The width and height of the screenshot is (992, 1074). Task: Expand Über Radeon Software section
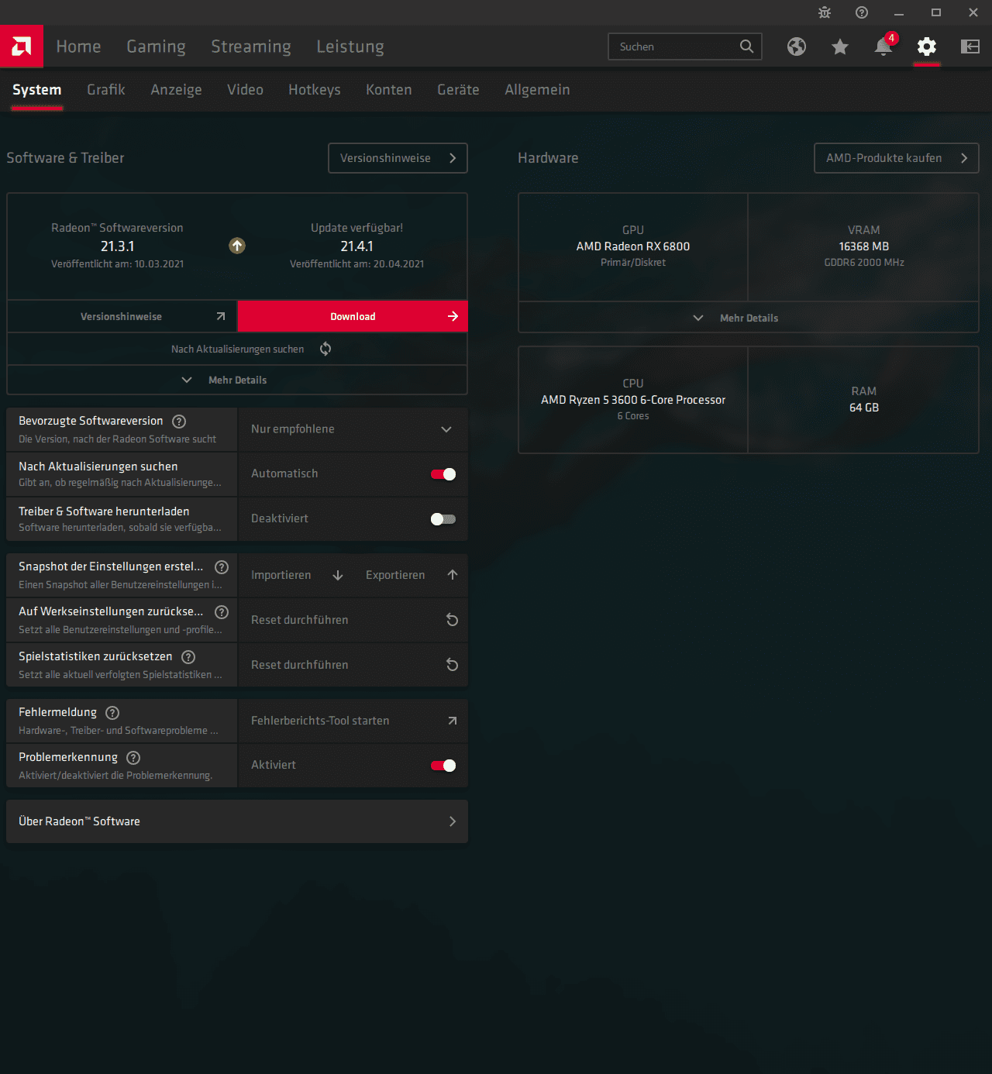point(237,821)
